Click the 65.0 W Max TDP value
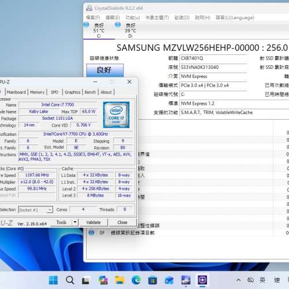The height and width of the screenshot is (289, 289). (88, 112)
